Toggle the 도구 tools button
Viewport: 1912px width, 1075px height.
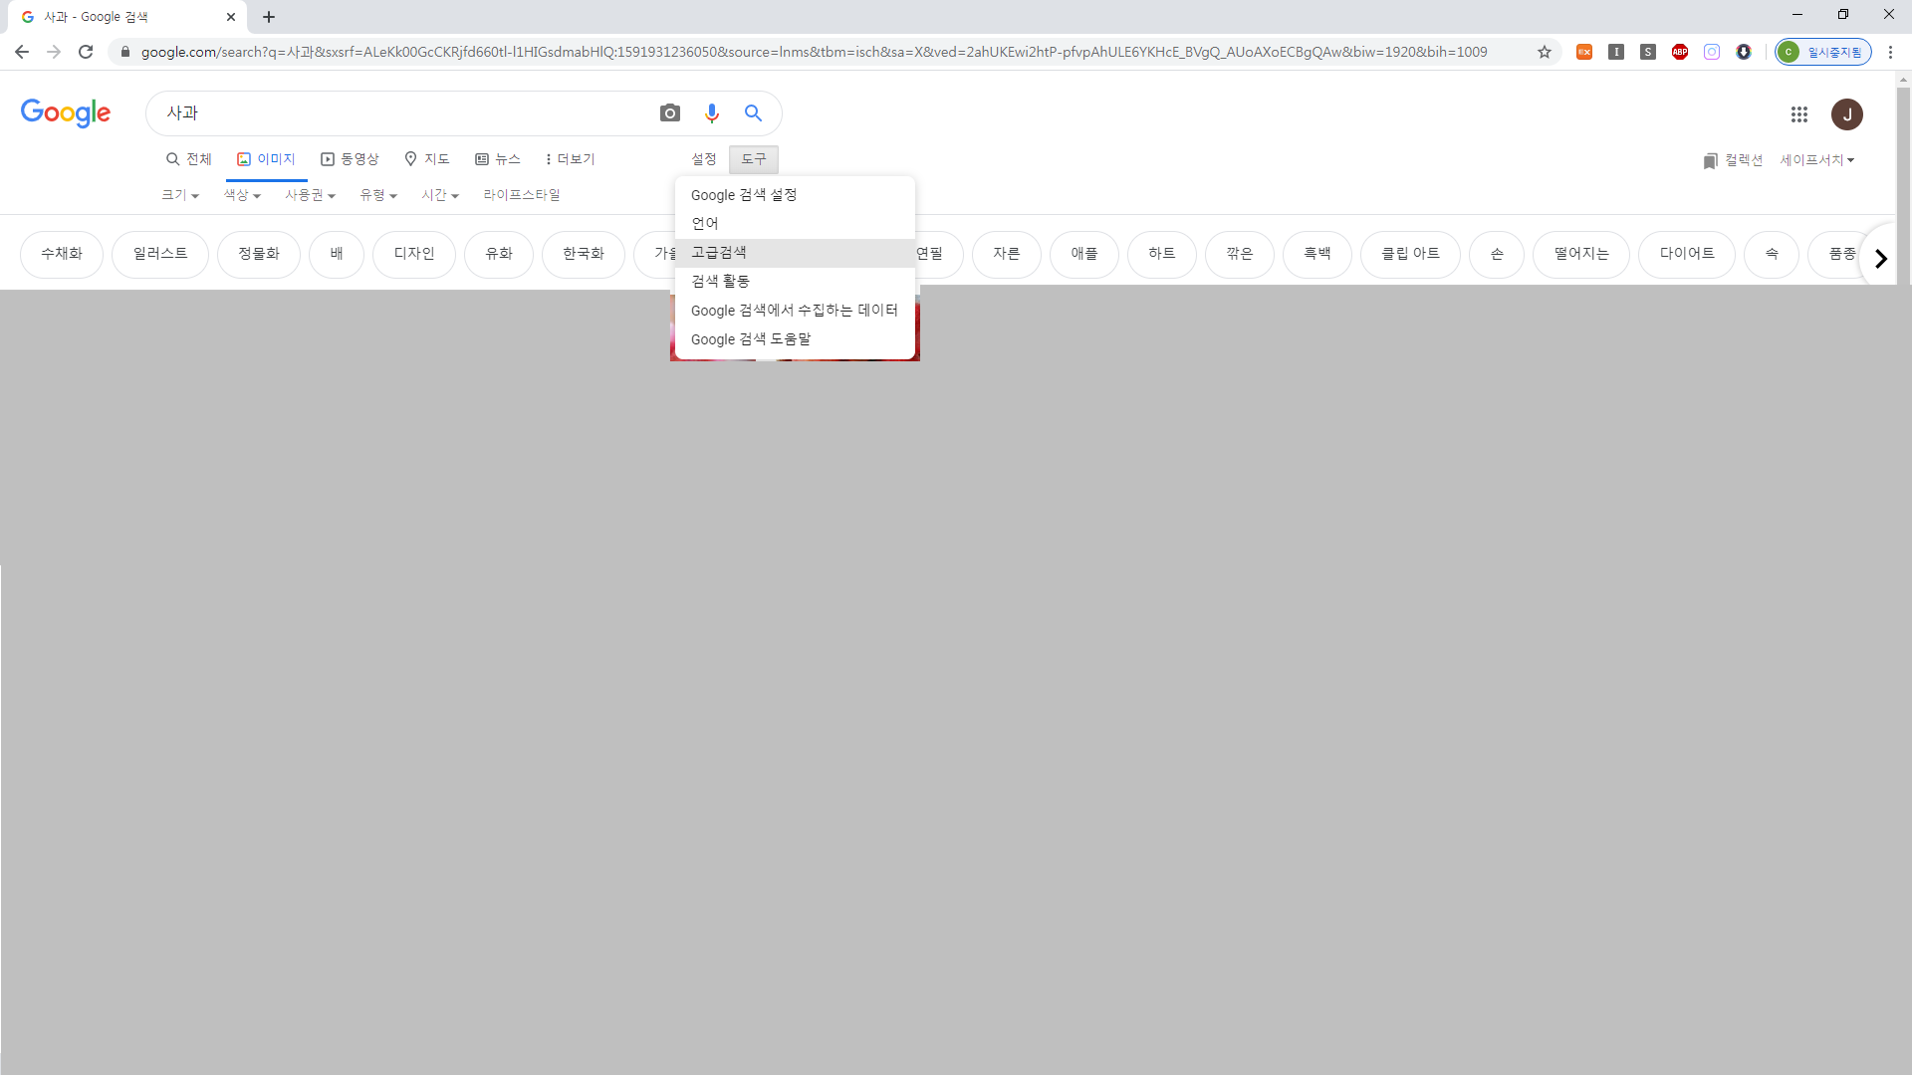(x=753, y=159)
